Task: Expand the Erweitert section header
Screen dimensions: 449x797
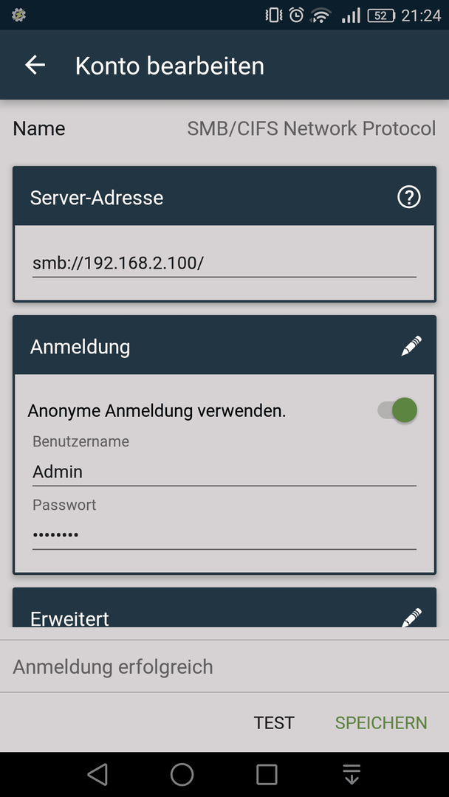Action: (224, 607)
